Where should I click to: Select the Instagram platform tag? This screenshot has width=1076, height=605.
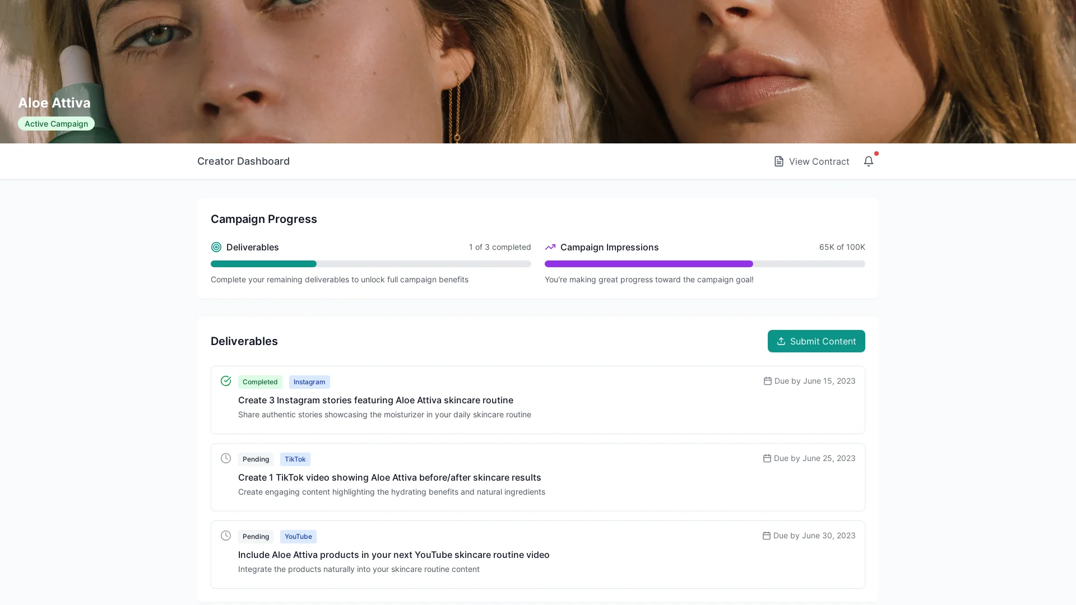tap(309, 382)
